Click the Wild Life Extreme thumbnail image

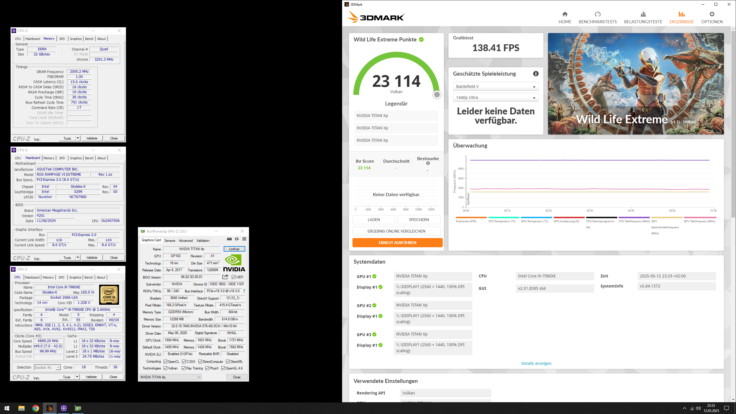(x=636, y=84)
